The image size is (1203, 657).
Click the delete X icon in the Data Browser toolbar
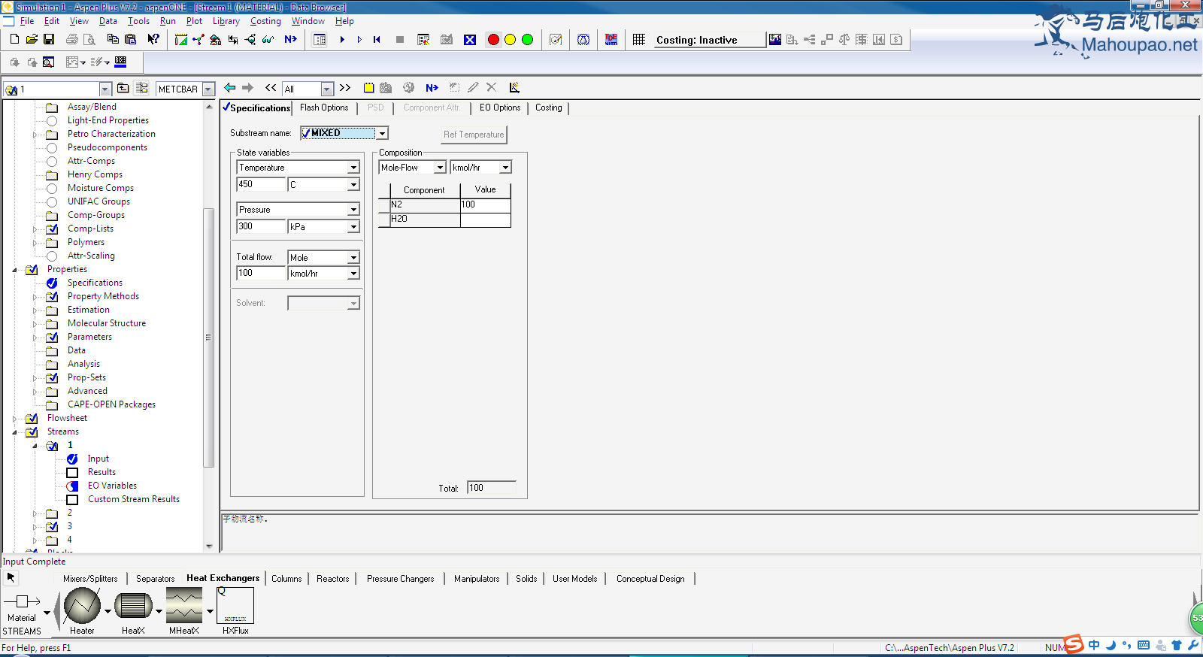[x=492, y=88]
